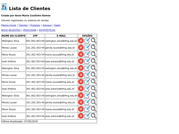Delete the second Pérola Louise row
Image resolution: width=179 pixels, height=134 pixels.
[81, 75]
